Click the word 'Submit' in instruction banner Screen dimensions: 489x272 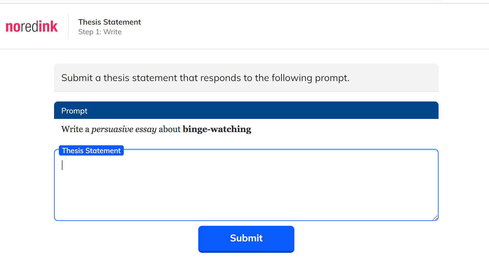pyautogui.click(x=77, y=78)
